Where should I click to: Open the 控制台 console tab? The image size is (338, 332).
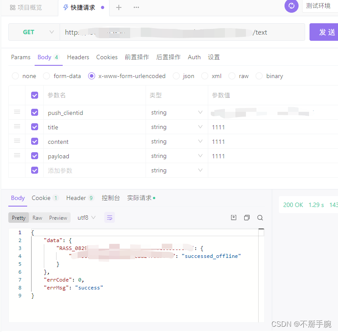click(x=111, y=198)
